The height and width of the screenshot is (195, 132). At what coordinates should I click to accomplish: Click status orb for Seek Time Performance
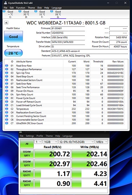tap(6, 87)
